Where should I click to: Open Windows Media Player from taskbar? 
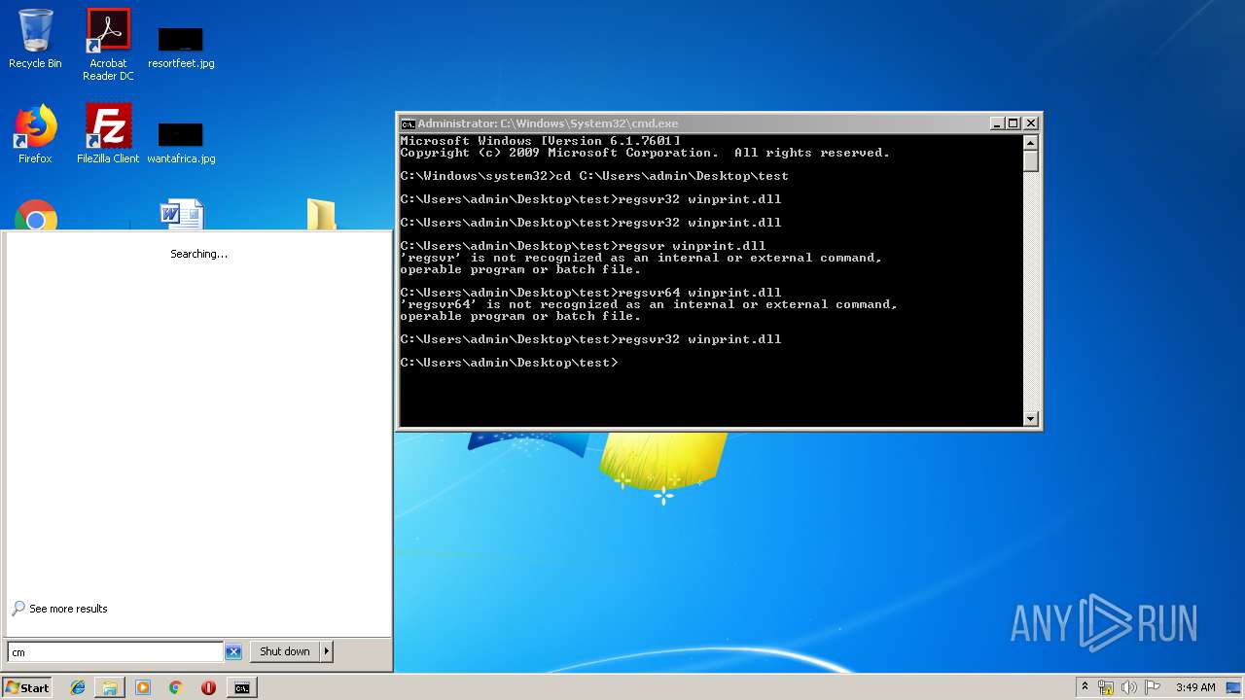[x=143, y=687]
